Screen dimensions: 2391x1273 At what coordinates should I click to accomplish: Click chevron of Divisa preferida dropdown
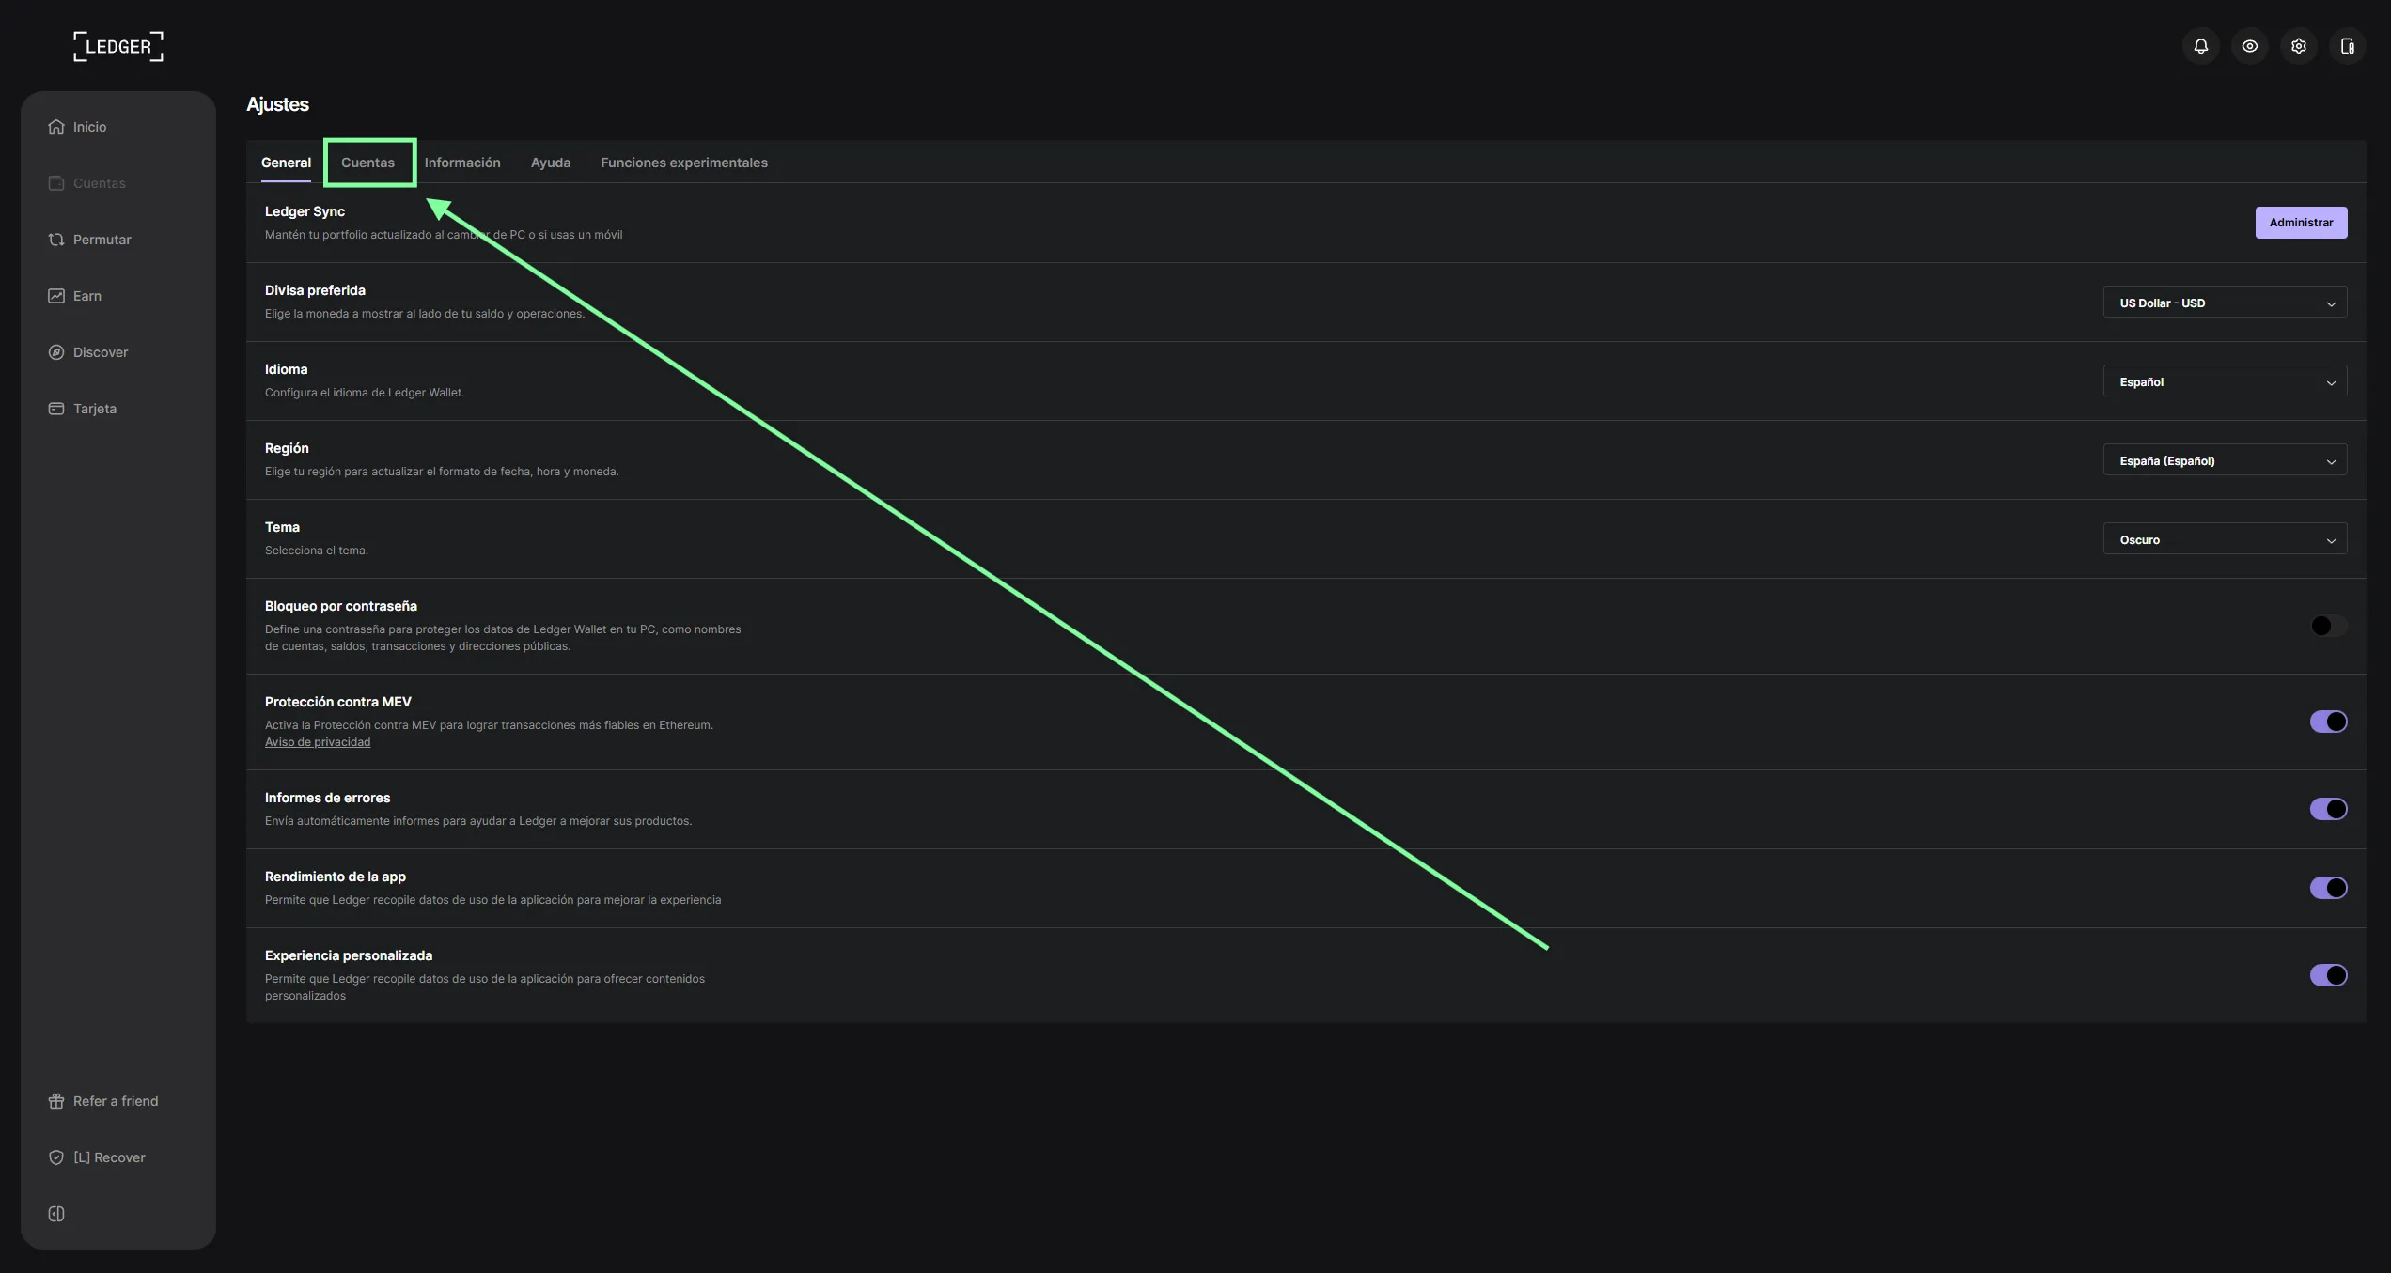[x=2331, y=303]
